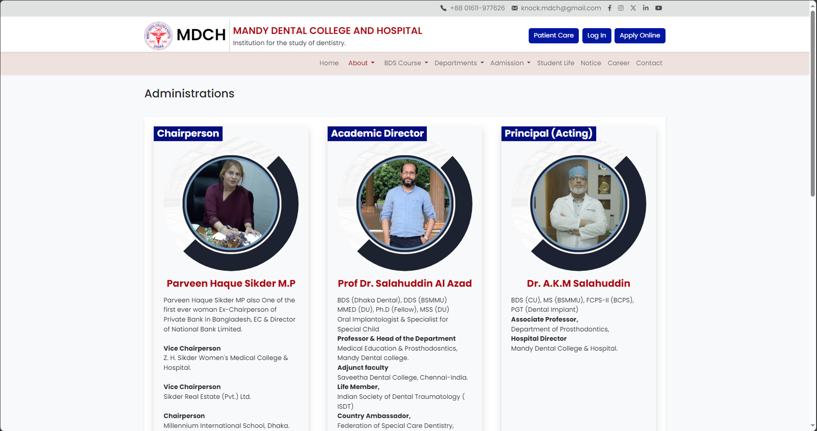The image size is (817, 431).
Task: Expand the Admission dropdown
Action: (x=510, y=63)
